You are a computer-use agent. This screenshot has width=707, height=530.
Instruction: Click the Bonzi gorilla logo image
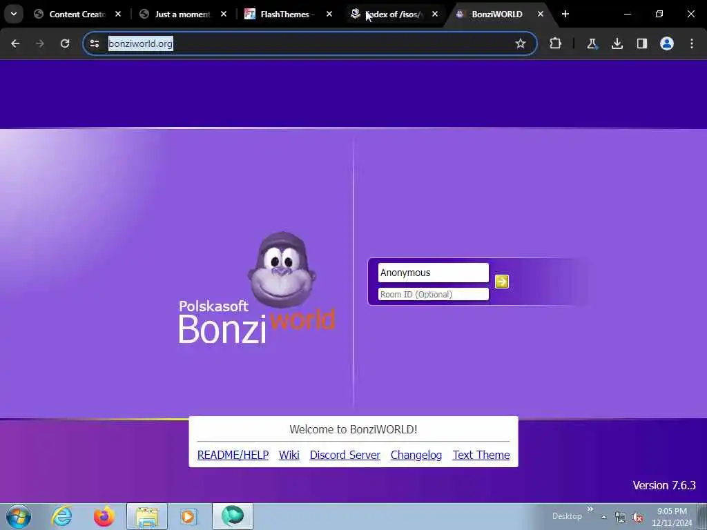point(282,270)
